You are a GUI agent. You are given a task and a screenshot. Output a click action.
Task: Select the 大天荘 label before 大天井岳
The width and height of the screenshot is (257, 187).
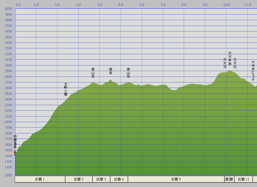tap(225, 63)
